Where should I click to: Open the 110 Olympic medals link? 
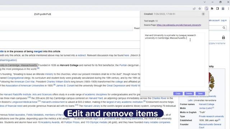[x=96, y=122]
